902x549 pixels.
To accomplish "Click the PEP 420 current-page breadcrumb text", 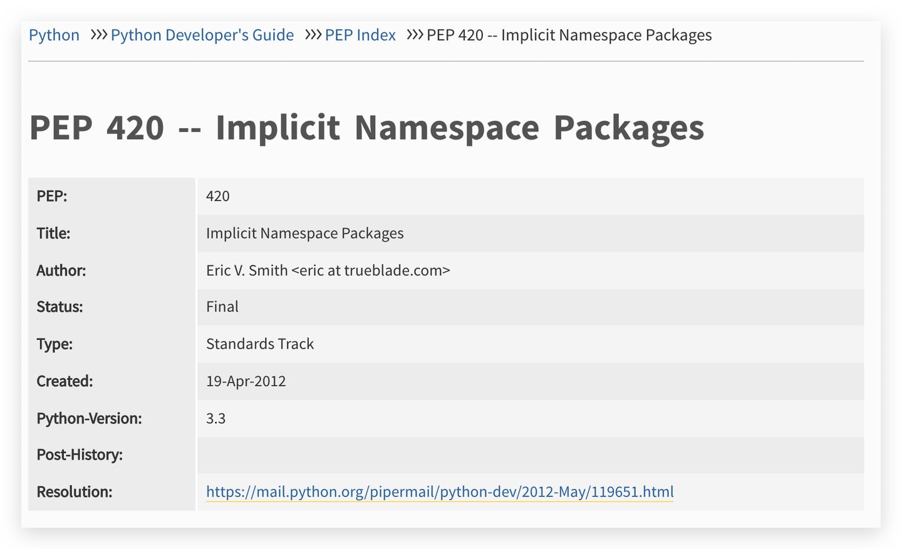I will coord(569,35).
